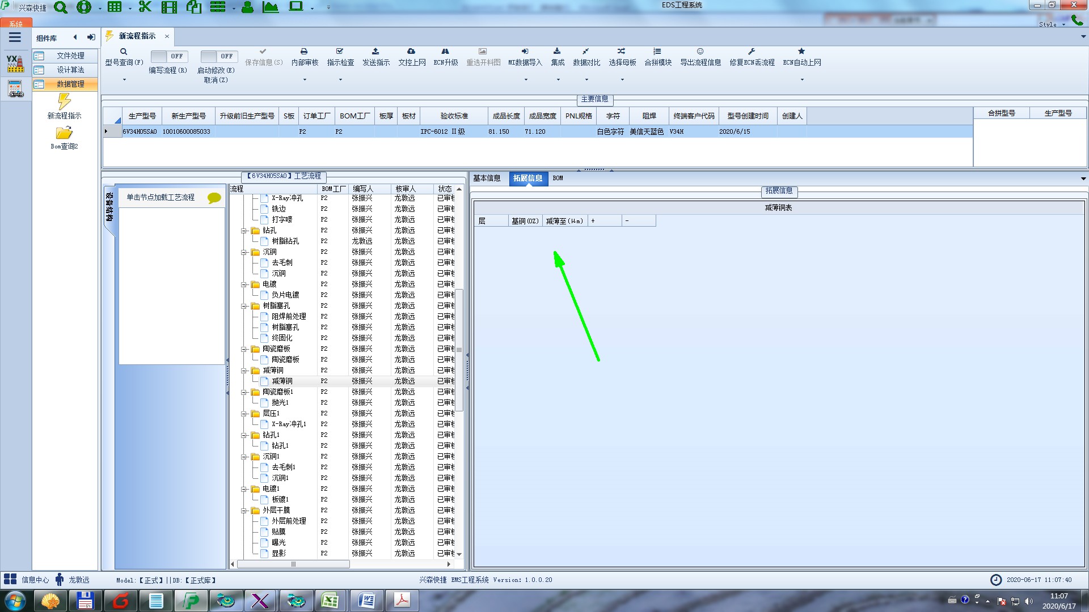Click the 修复ECN丢流程 wrench icon
The width and height of the screenshot is (1089, 612).
pyautogui.click(x=752, y=52)
